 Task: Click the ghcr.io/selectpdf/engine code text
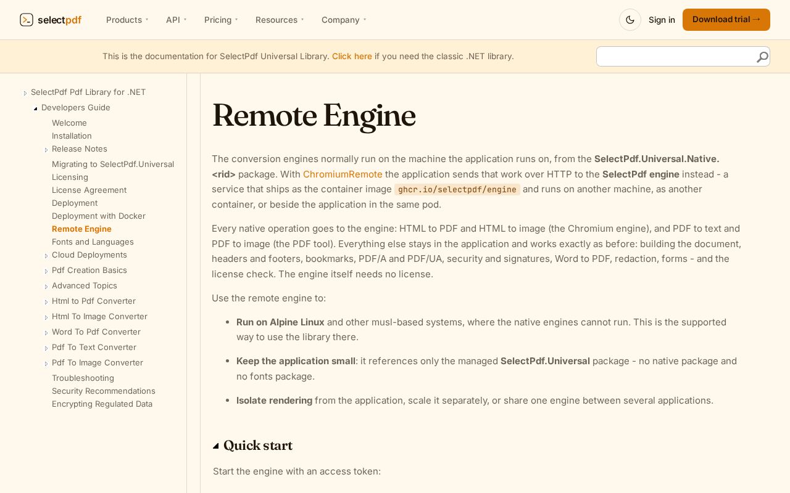[457, 189]
